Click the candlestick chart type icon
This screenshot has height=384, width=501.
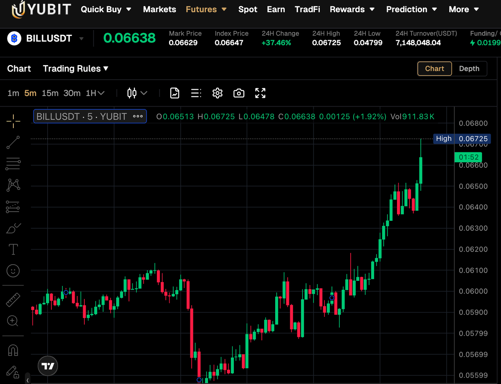(x=132, y=93)
